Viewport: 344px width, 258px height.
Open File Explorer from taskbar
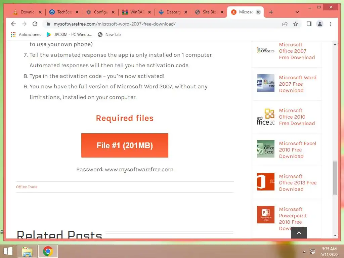tap(27, 251)
